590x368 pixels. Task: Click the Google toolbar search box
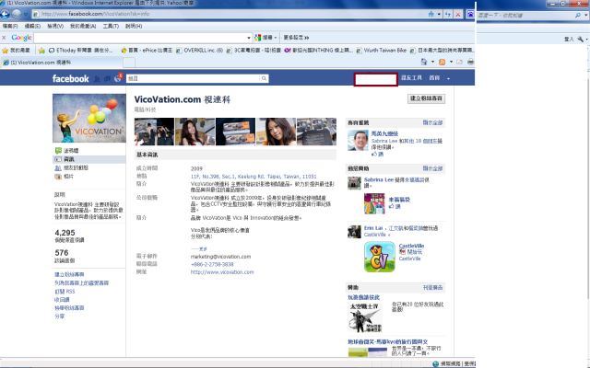click(140, 38)
